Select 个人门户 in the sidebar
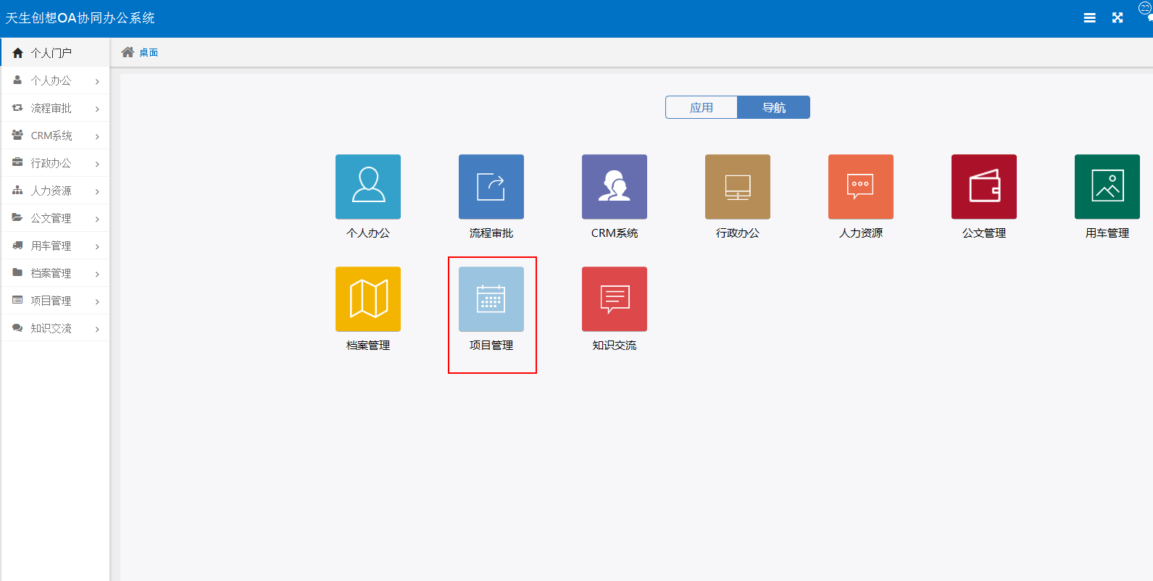This screenshot has height=581, width=1153. point(51,53)
